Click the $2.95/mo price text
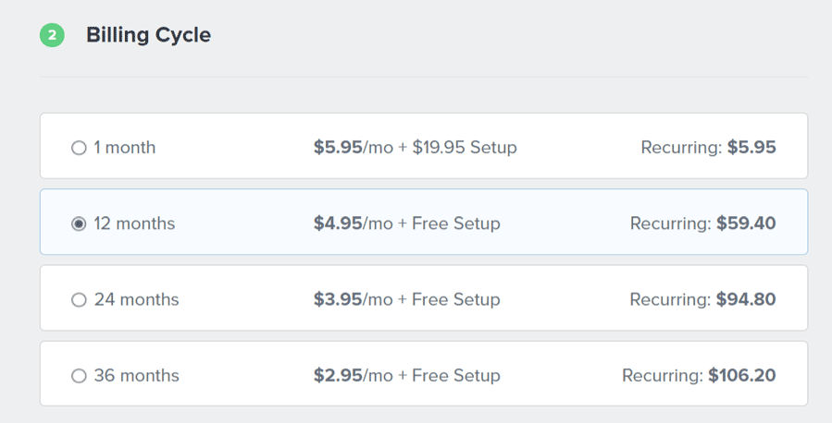The width and height of the screenshot is (832, 423). point(354,376)
